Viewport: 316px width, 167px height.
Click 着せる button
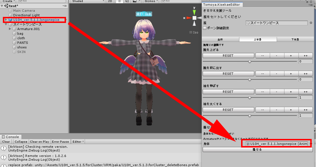point(257,150)
